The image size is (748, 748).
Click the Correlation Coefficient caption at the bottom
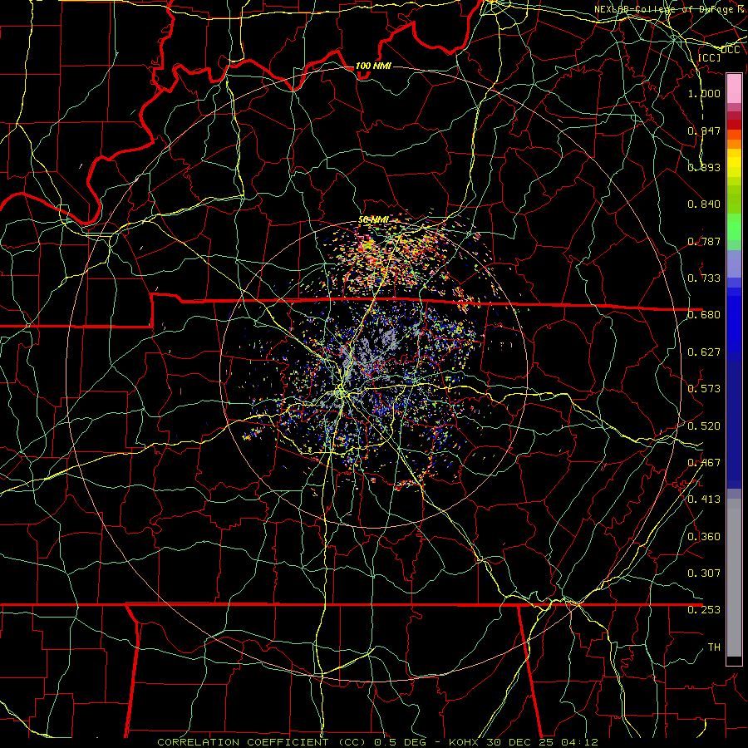click(x=377, y=742)
